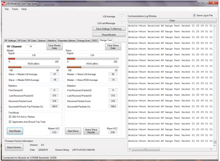The height and width of the screenshot is (161, 220).
Task: Switch to the Energy Scan tab
Action: click(x=84, y=40)
